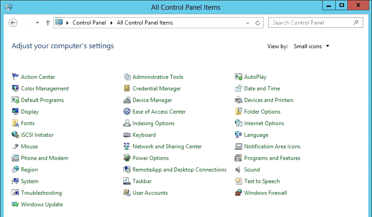Click the Date and Time icon
The height and width of the screenshot is (217, 372).
pyautogui.click(x=239, y=89)
